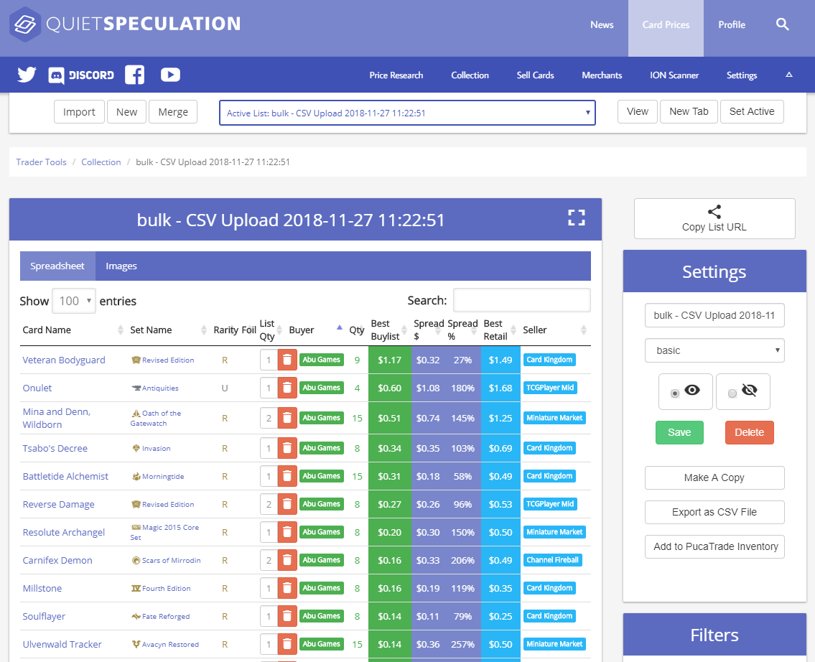This screenshot has width=815, height=662.
Task: Open the Sell Cards menu item
Action: click(535, 75)
